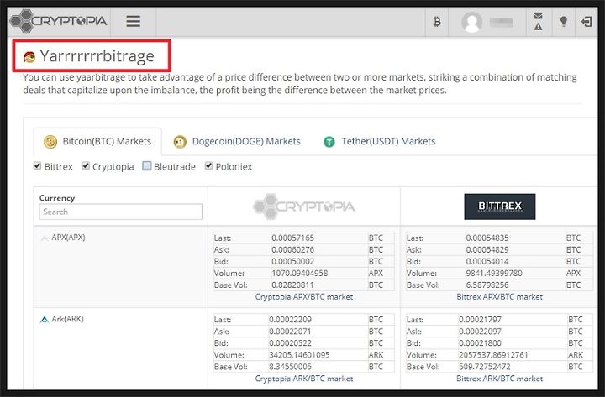This screenshot has width=605, height=397.
Task: Click Cryptopia APX volume 1070.09404958
Action: 300,274
